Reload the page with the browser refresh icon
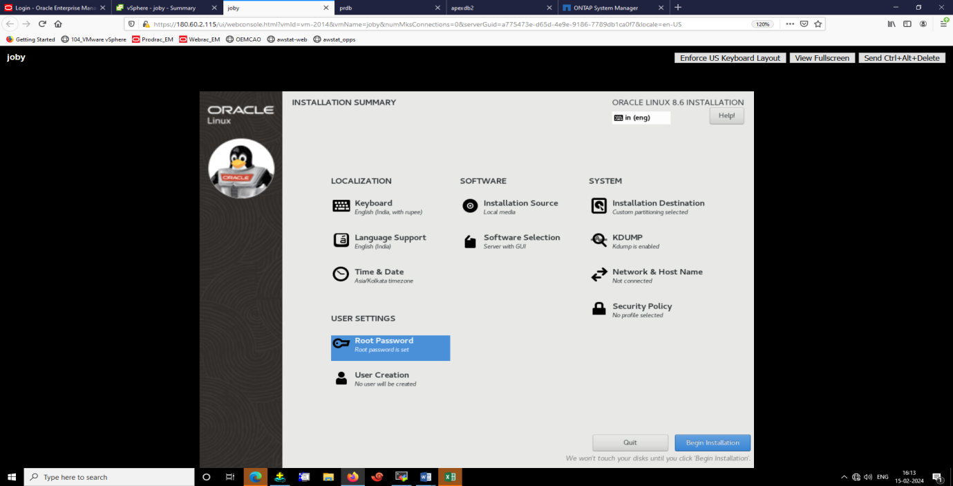This screenshot has height=486, width=953. pos(42,24)
